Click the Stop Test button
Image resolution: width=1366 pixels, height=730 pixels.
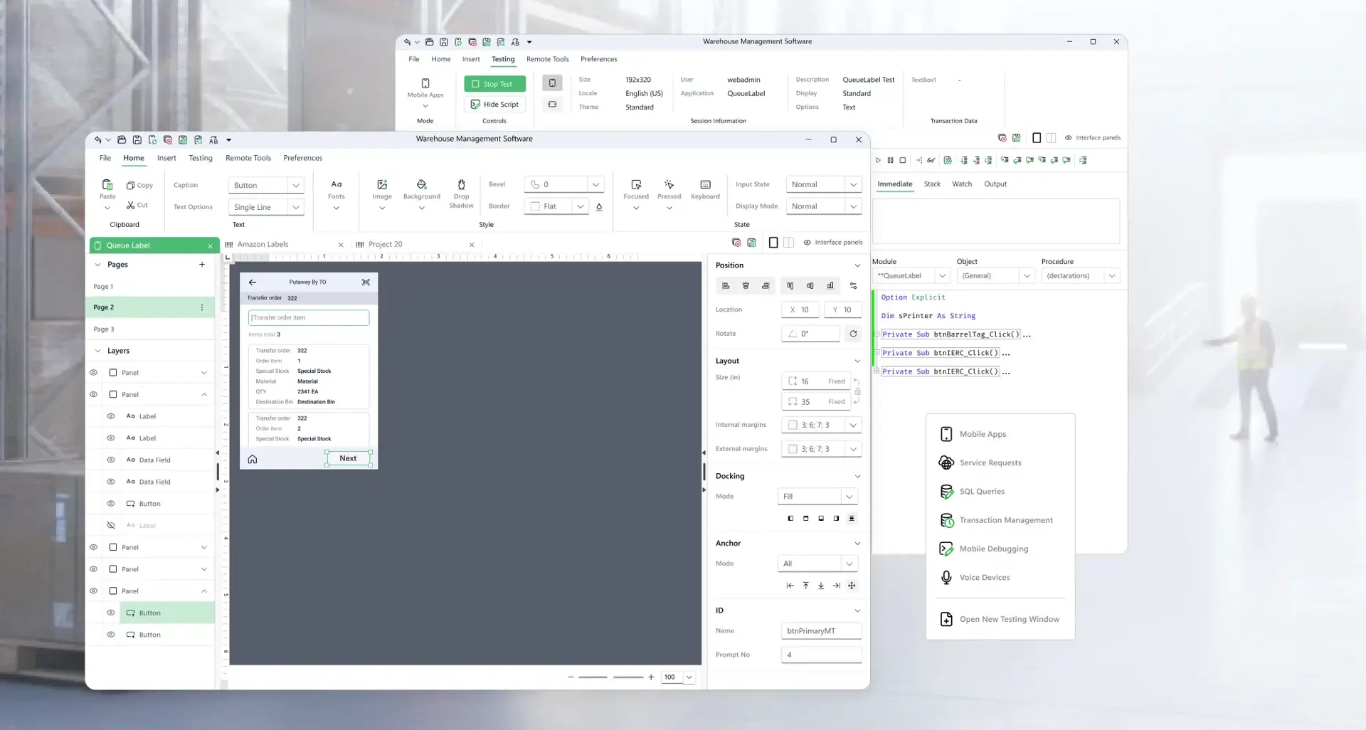click(494, 83)
